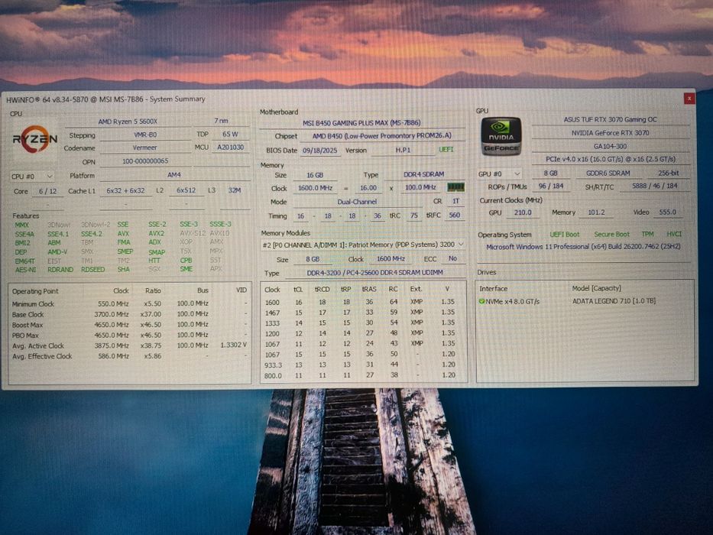
Task: Click the Microsoft Windows 11 Professional OS line
Action: (583, 247)
